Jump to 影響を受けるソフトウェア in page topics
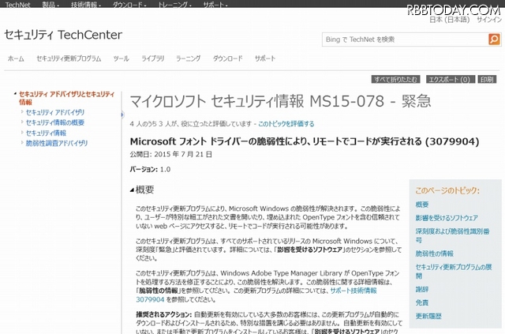Screen dimensions: 505x334 tap(447, 218)
